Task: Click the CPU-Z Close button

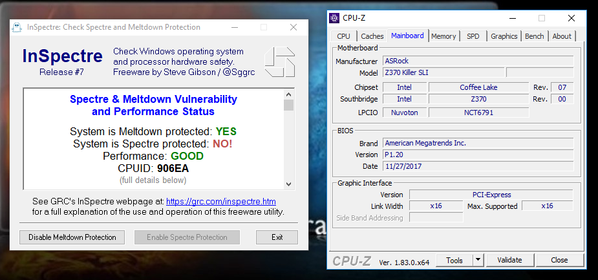Action: 559,260
